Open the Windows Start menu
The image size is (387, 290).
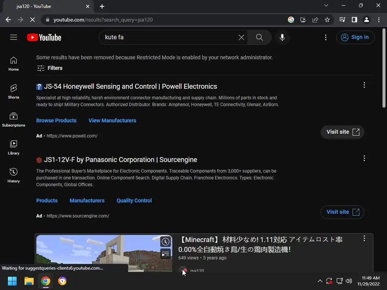coord(12,281)
